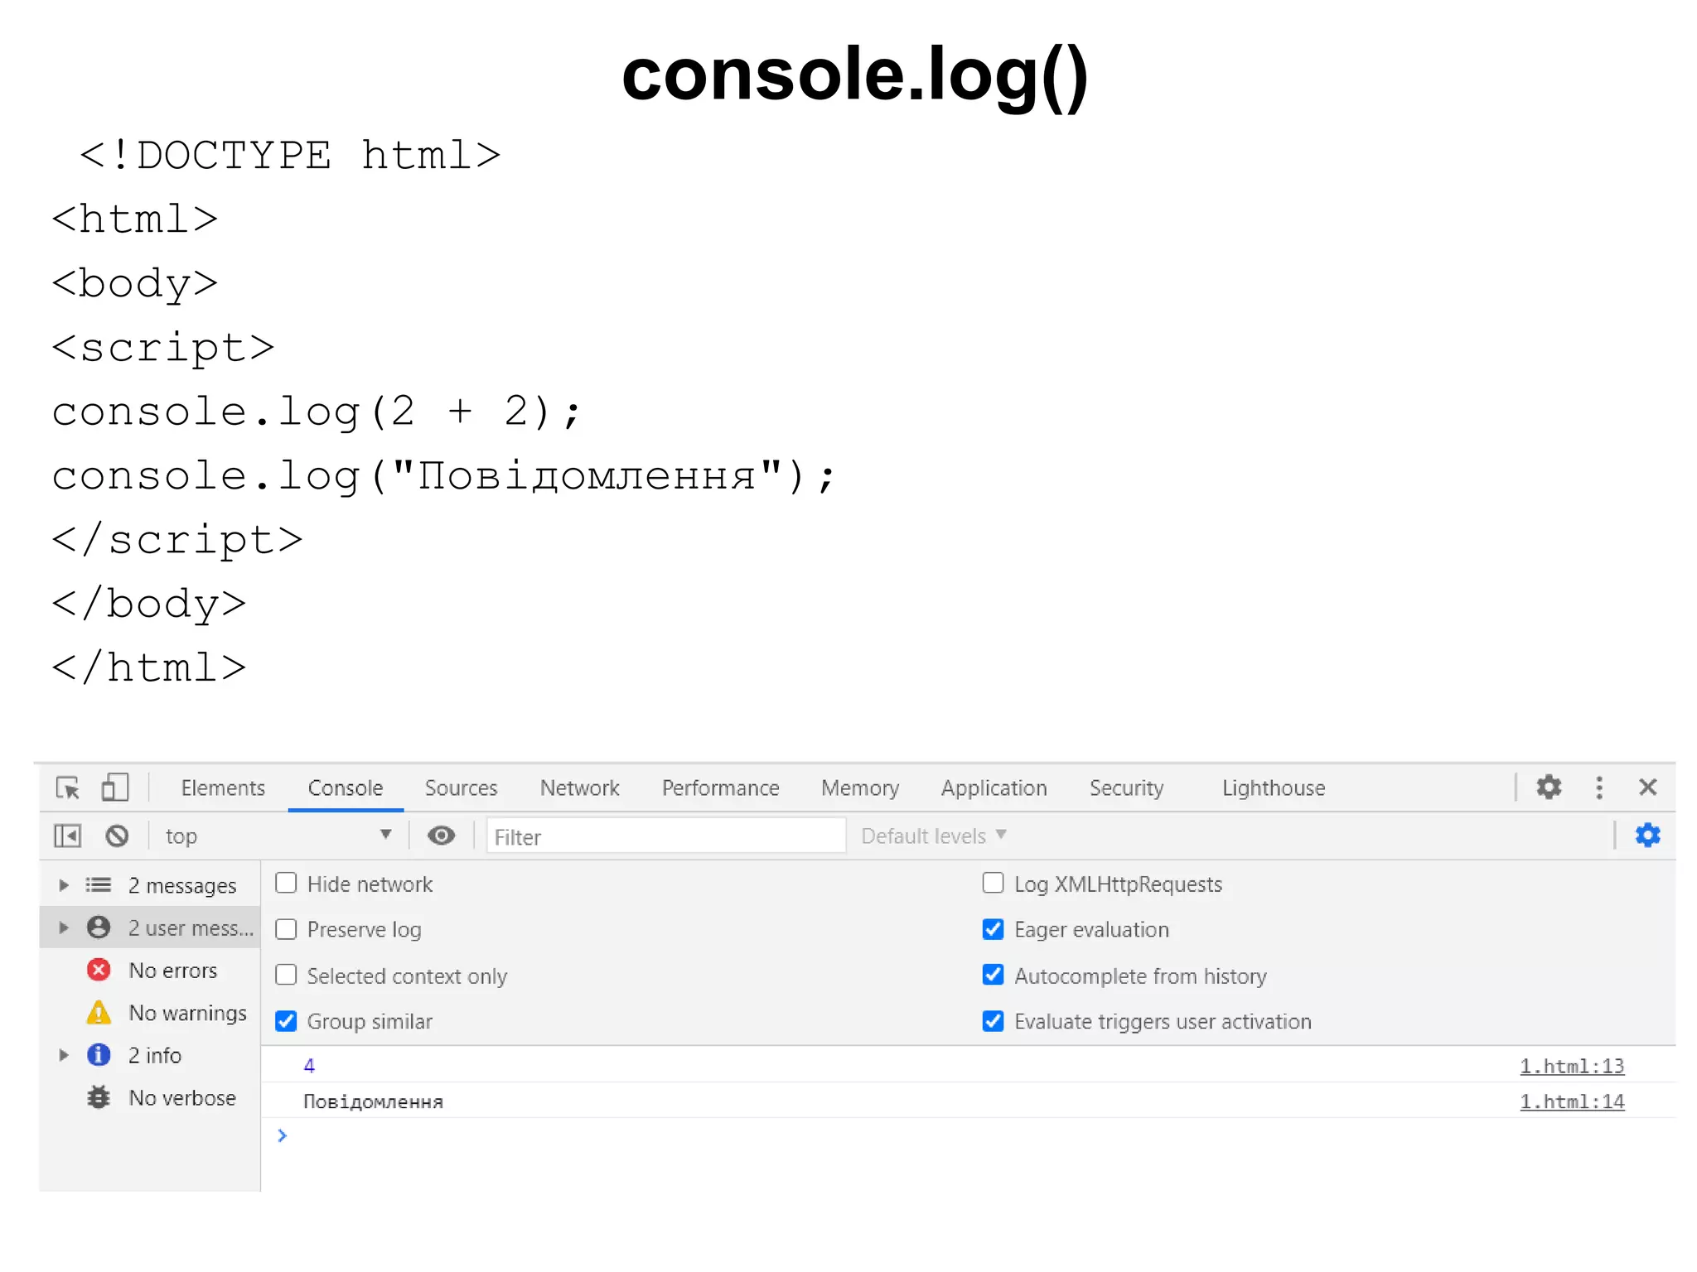This screenshot has height=1272, width=1697.
Task: Enable the Hide network checkbox
Action: (286, 884)
